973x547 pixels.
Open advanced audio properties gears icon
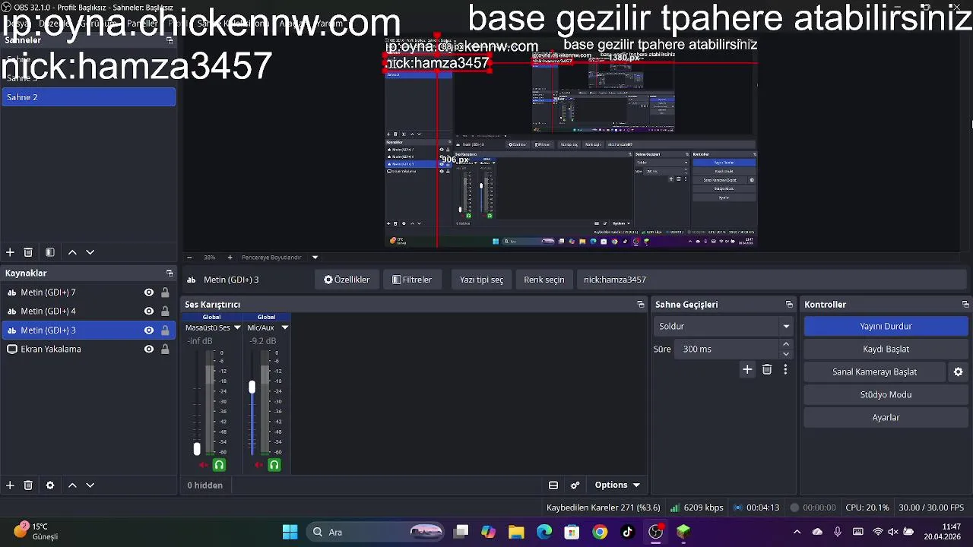[575, 485]
